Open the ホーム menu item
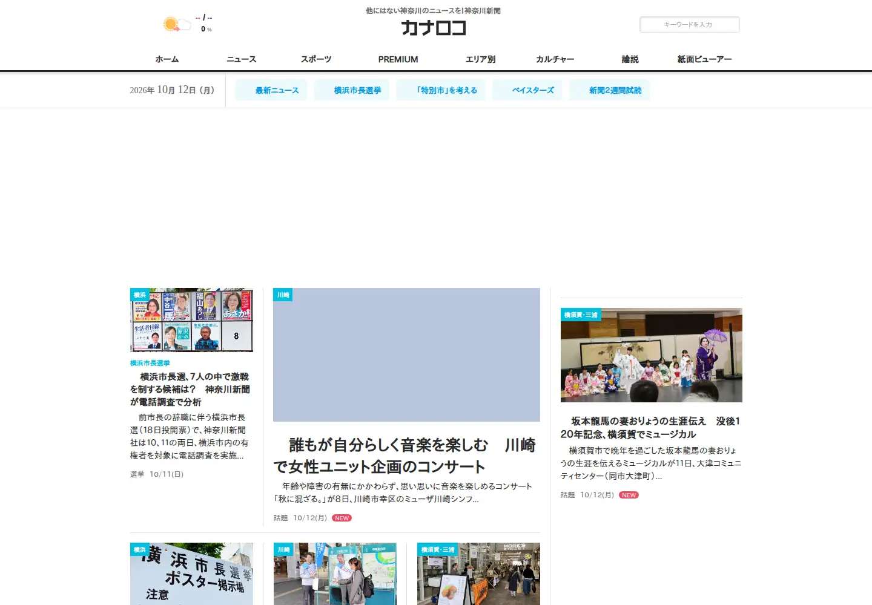 pyautogui.click(x=167, y=59)
